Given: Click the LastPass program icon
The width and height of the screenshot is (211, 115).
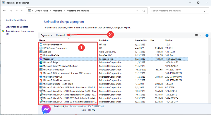Looking at the screenshot, I should (41, 51).
